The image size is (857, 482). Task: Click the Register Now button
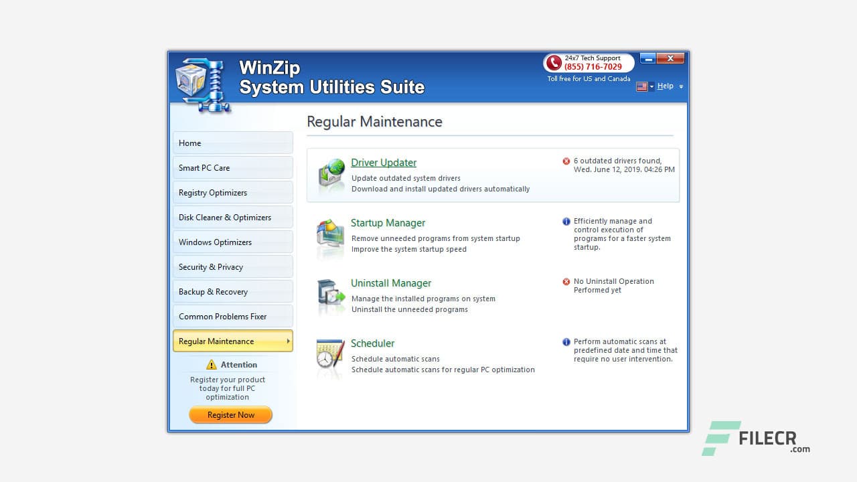click(230, 414)
